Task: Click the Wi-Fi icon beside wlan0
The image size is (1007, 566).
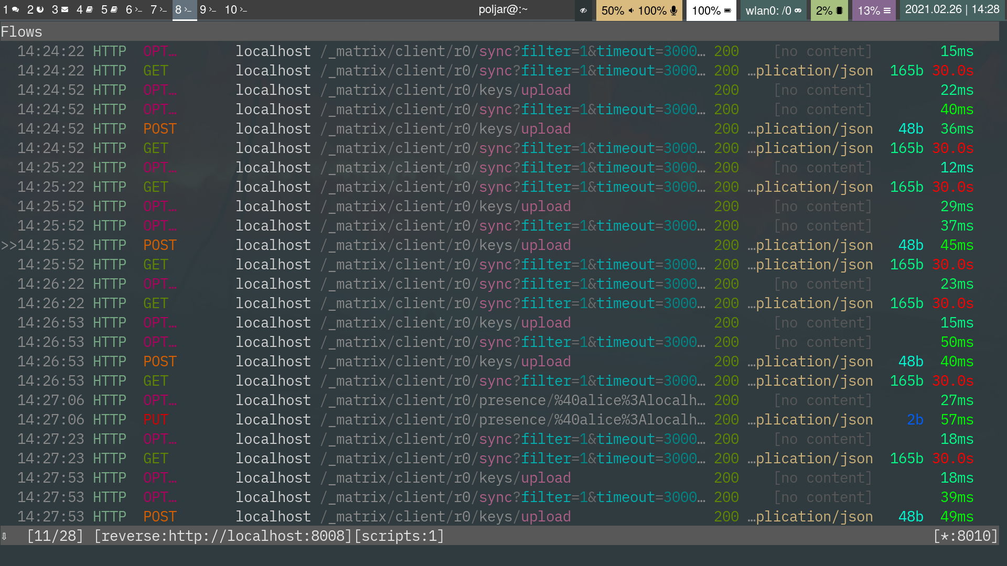Action: pyautogui.click(x=799, y=10)
